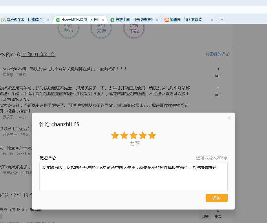This screenshot has width=267, height=223.
Task: Close the 轻松做任务 tab
Action: (48, 20)
